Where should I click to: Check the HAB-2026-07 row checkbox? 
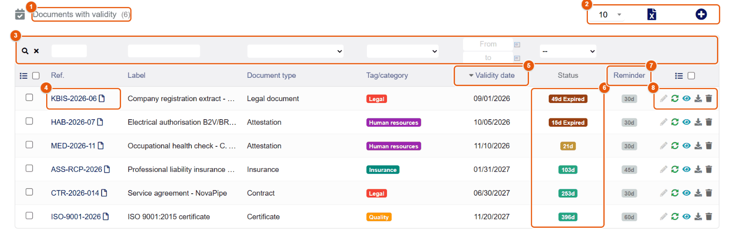29,121
